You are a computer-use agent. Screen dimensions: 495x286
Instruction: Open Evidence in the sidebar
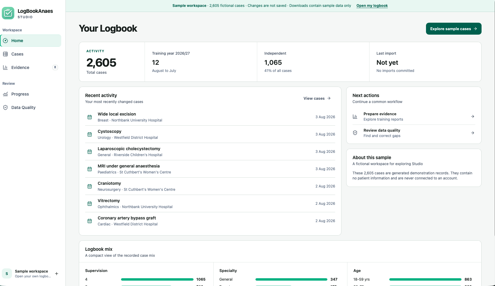coord(31,67)
